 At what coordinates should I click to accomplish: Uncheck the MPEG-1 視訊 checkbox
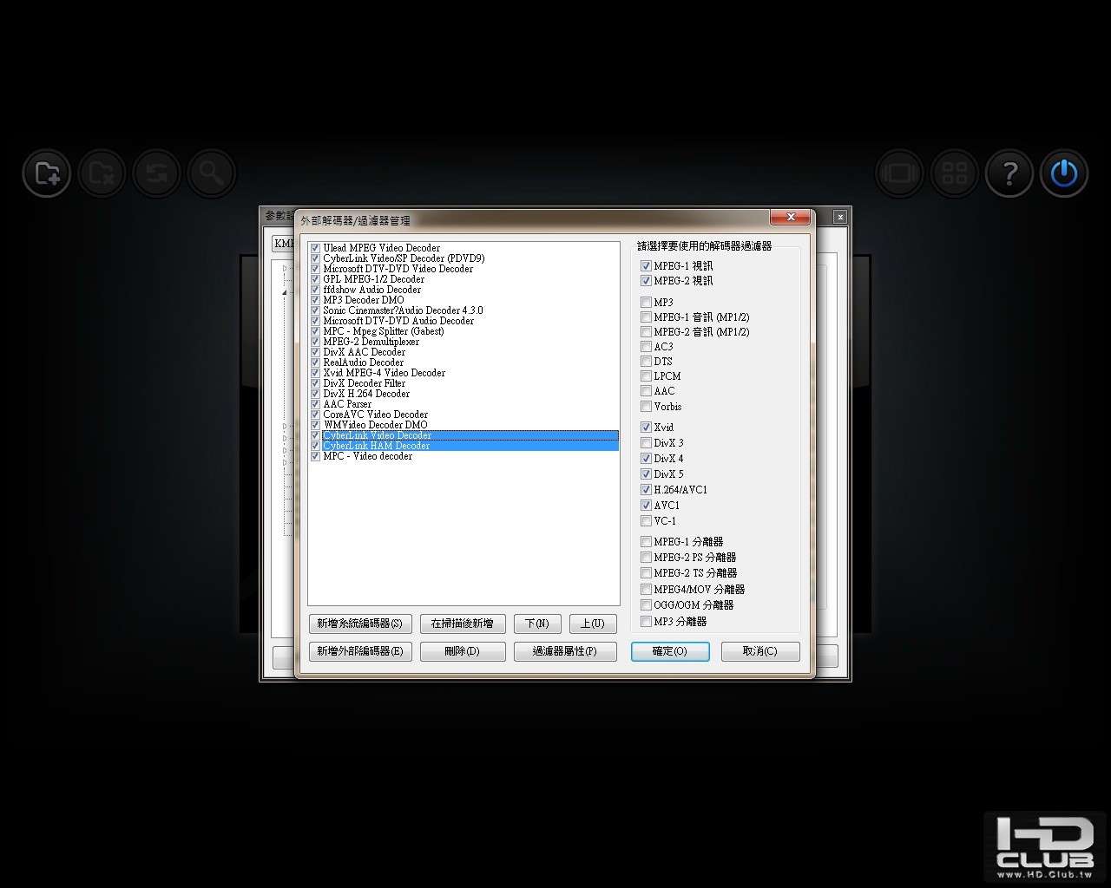646,266
